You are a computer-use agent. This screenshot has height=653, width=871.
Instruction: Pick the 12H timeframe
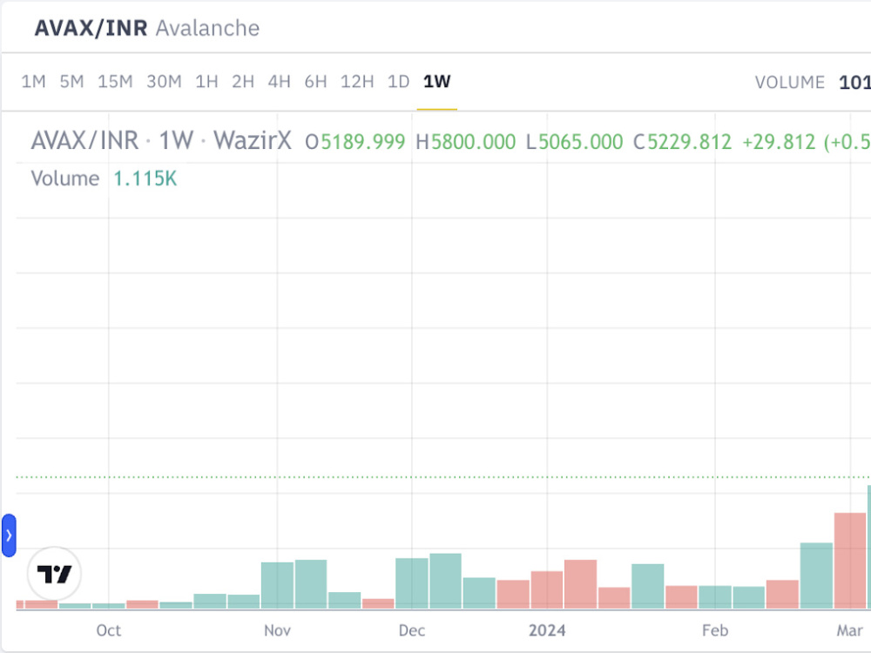tap(357, 82)
